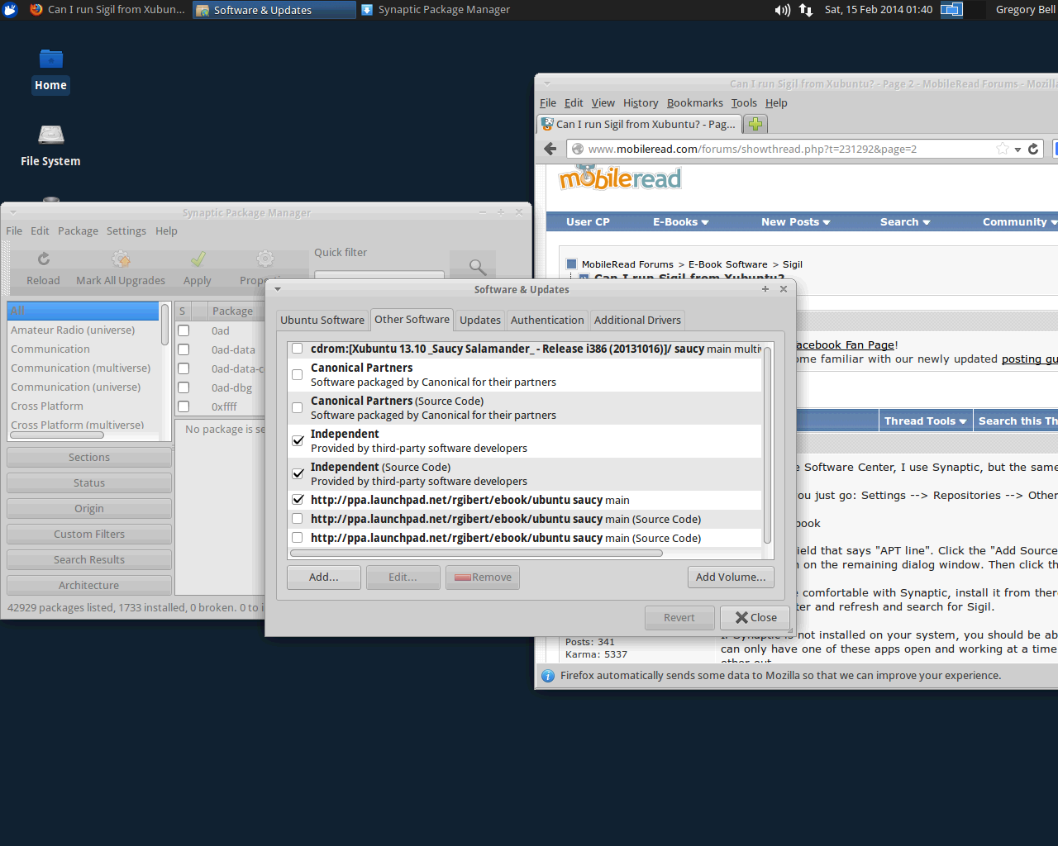Open the Bookmarks menu in Firefox
This screenshot has width=1058, height=846.
click(694, 102)
